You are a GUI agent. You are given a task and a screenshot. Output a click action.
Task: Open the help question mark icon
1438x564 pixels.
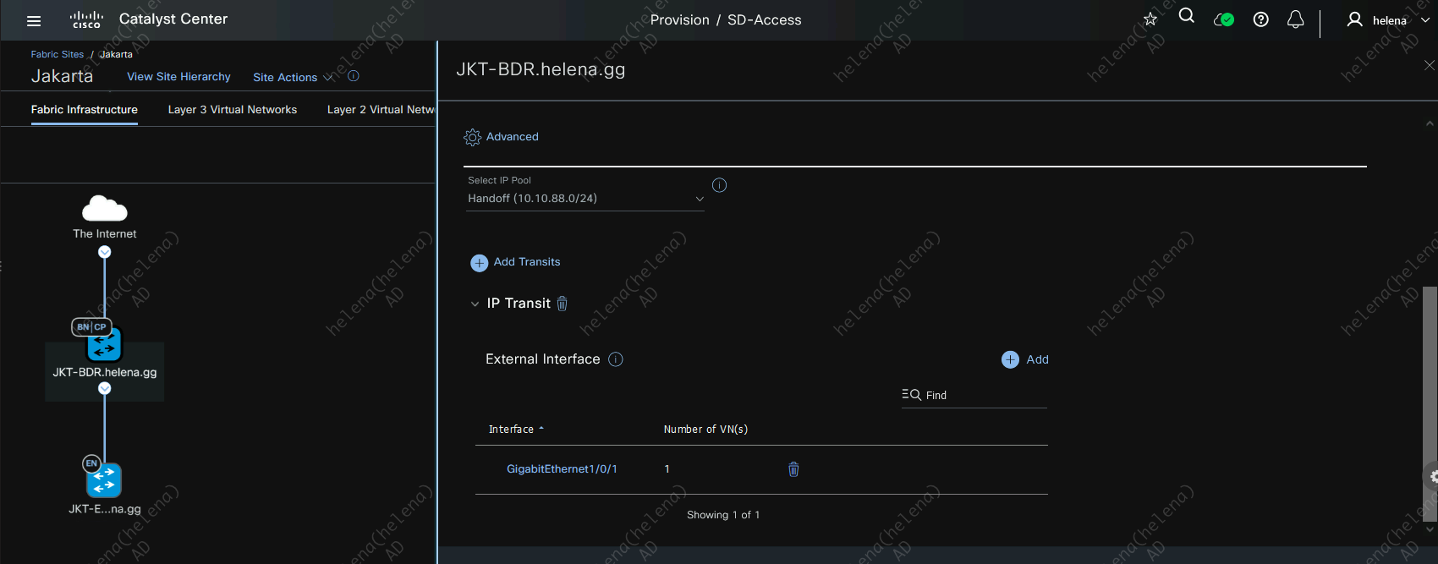(x=1260, y=19)
